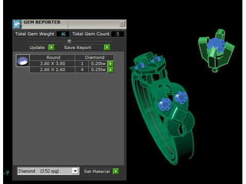Click the green arrow next to Set Material
Viewport: 246px width, 184px height.
(x=116, y=171)
